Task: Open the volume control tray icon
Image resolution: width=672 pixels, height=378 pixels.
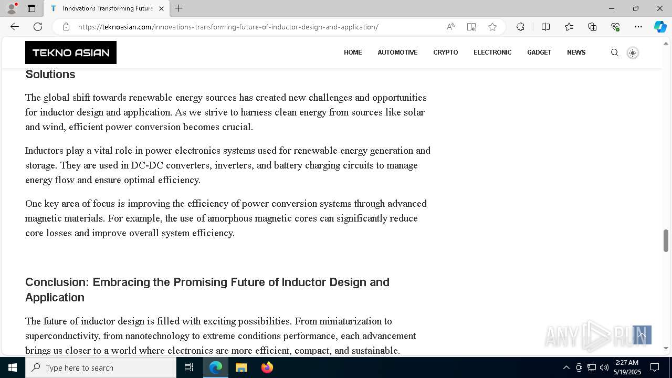Action: coord(604,367)
